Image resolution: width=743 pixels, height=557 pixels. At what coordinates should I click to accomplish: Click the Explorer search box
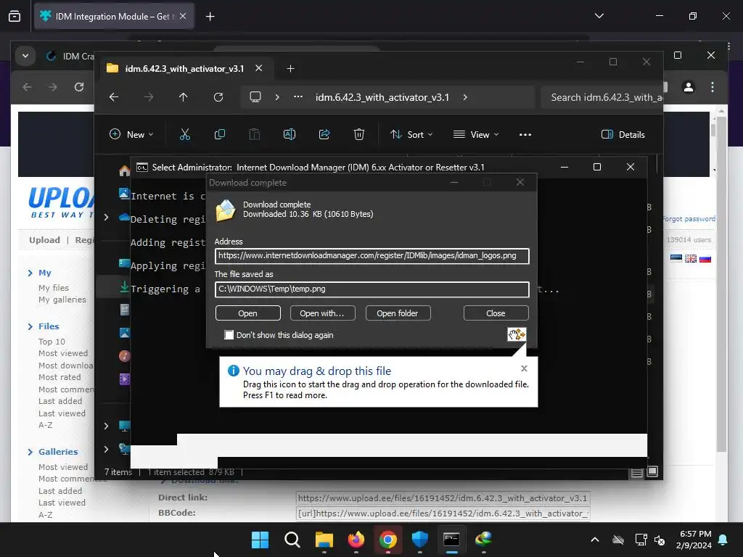[602, 97]
